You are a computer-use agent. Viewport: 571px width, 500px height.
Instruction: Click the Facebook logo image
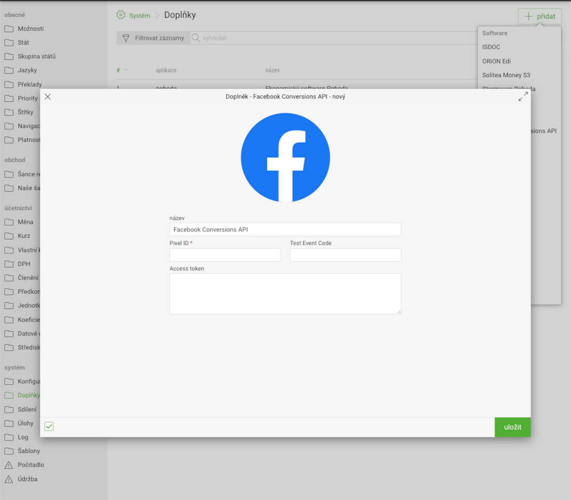tap(285, 157)
